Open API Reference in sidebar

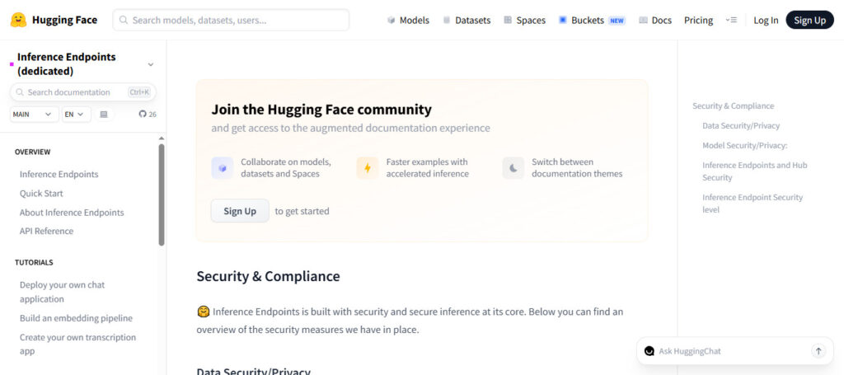(46, 231)
